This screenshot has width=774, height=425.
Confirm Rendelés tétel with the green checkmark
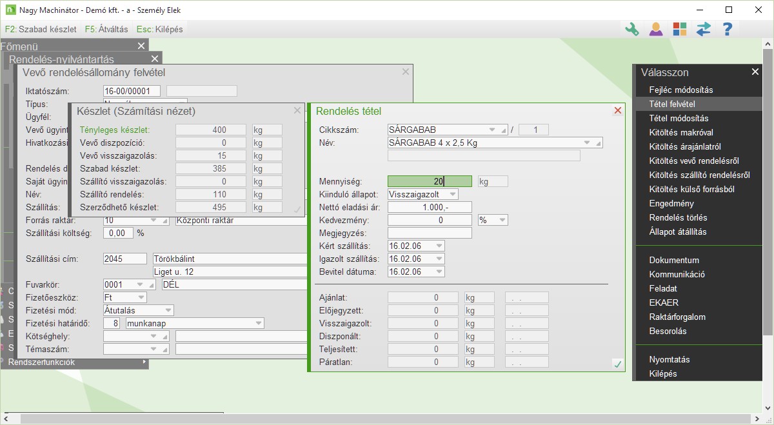coord(617,364)
